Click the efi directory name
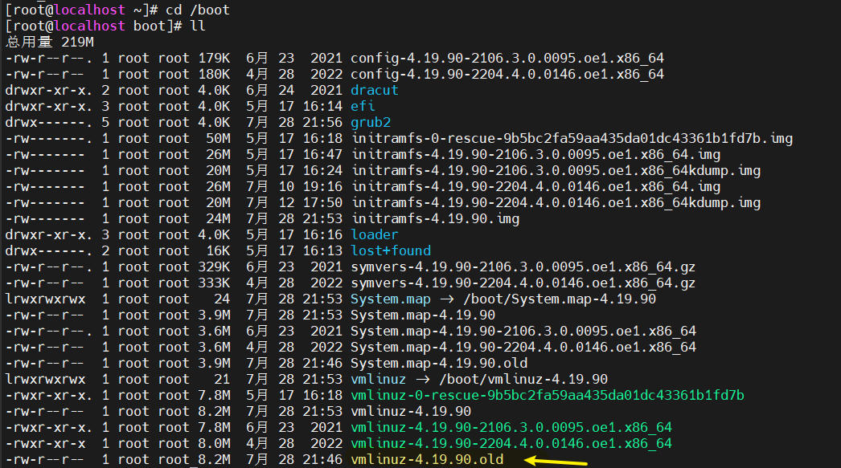Image resolution: width=841 pixels, height=468 pixels. pos(363,106)
